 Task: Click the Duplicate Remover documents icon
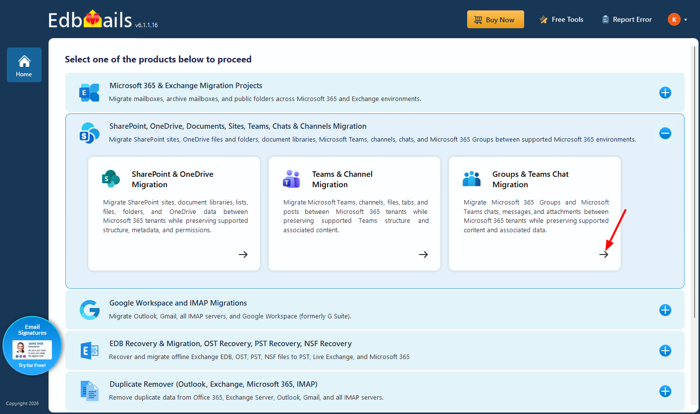(x=89, y=391)
